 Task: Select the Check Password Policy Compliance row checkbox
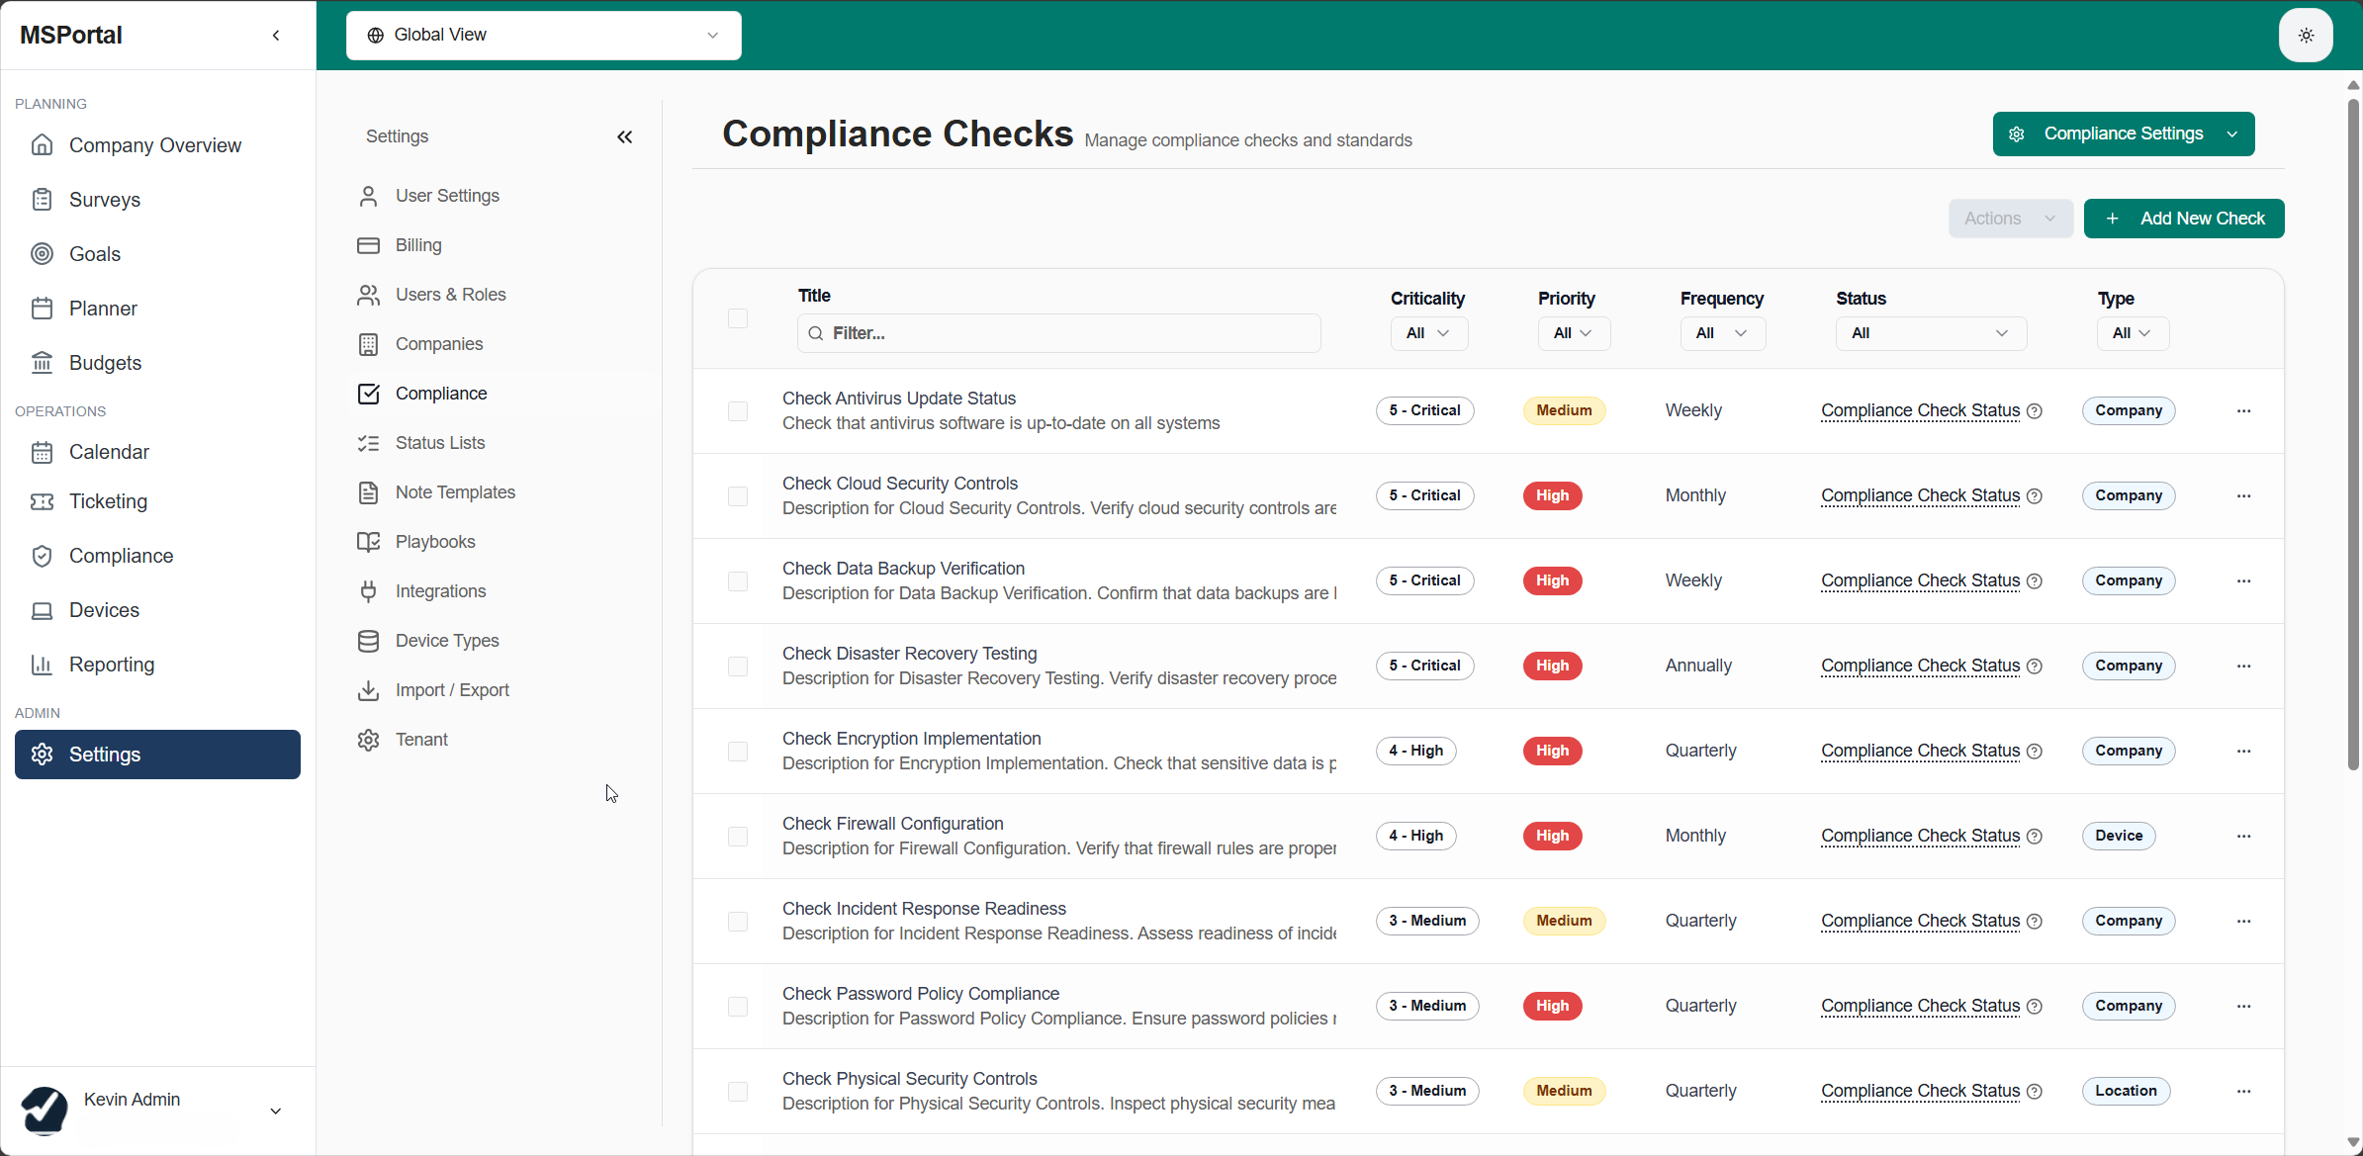point(738,1007)
